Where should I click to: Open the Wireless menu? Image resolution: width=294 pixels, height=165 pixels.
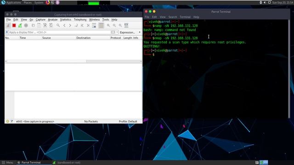pos(94,20)
